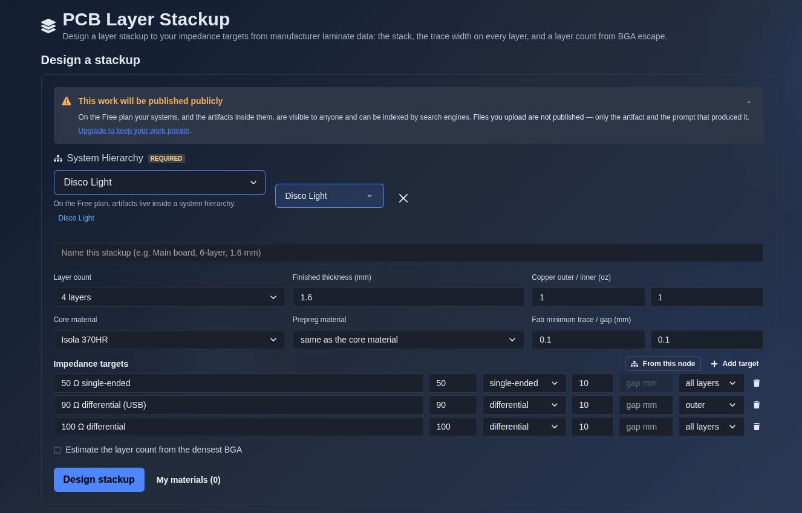
Task: Edit the outer copper weight field
Action: tap(588, 297)
